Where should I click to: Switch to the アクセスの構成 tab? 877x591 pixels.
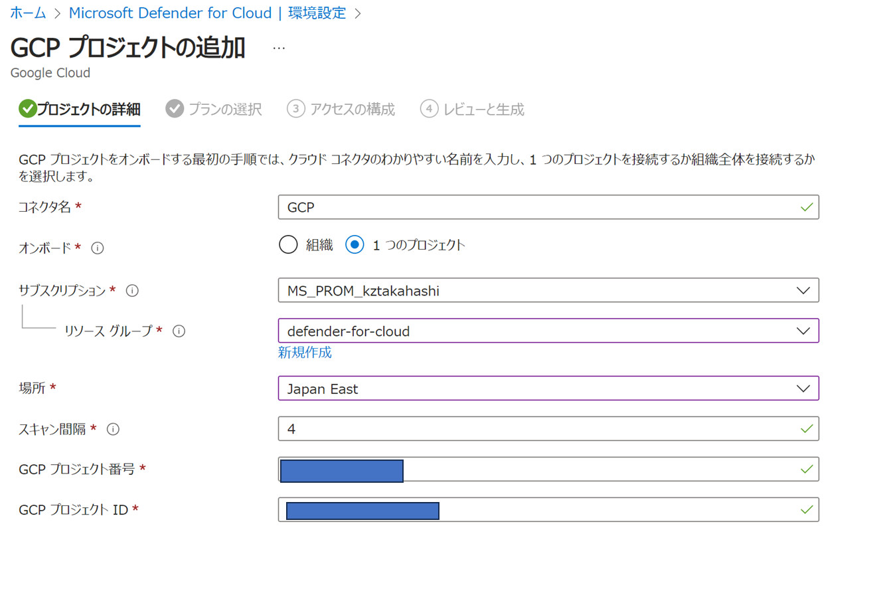coord(352,110)
